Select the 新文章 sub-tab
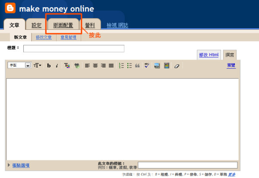Screen dimensions: 259x178 pos(20,37)
